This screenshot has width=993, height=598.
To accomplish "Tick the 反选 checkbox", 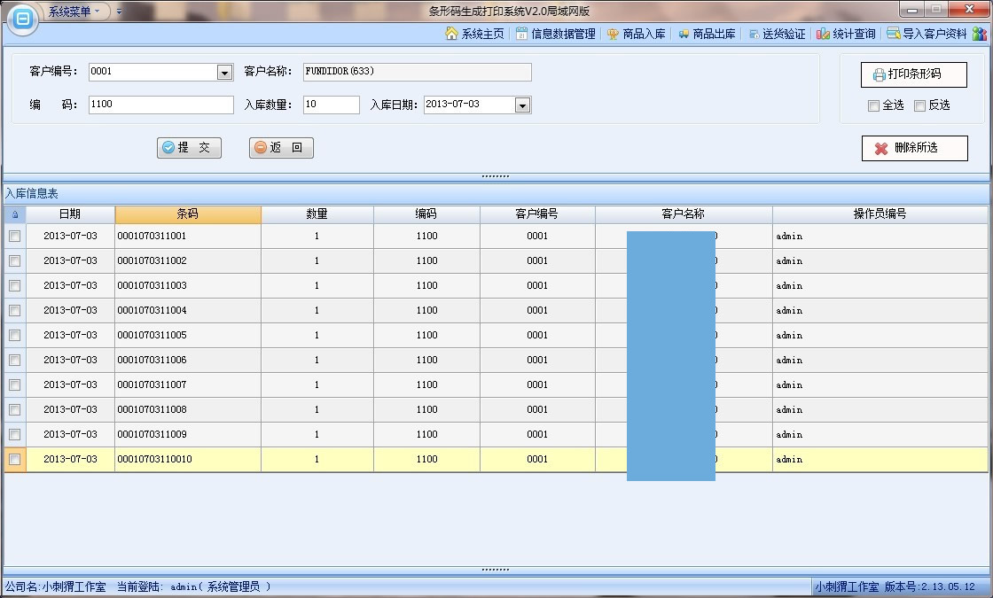I will tap(919, 105).
